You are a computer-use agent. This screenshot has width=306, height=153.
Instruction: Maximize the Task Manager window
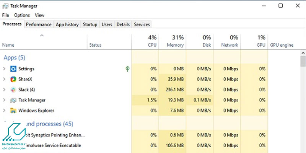(280, 6)
